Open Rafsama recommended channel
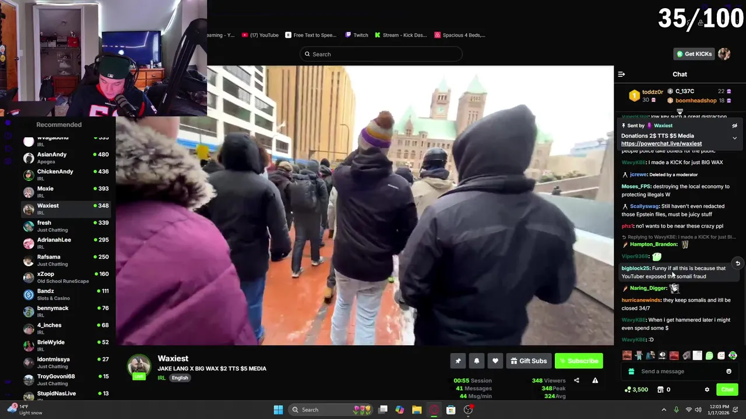Screen dimensions: 746x419 pos(66,260)
